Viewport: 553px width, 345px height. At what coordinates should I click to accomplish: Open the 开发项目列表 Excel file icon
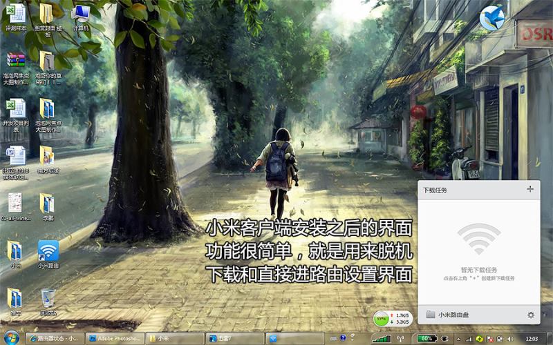16,115
